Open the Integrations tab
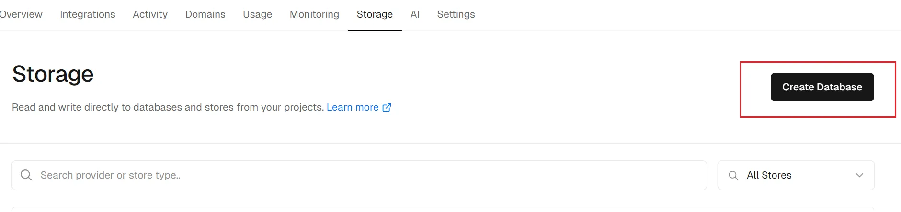Image resolution: width=901 pixels, height=212 pixels. tap(88, 14)
